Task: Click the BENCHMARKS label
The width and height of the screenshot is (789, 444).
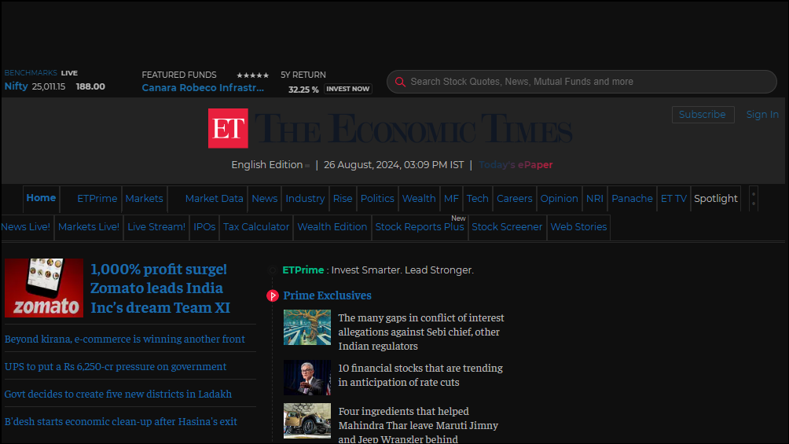Action: click(x=31, y=73)
